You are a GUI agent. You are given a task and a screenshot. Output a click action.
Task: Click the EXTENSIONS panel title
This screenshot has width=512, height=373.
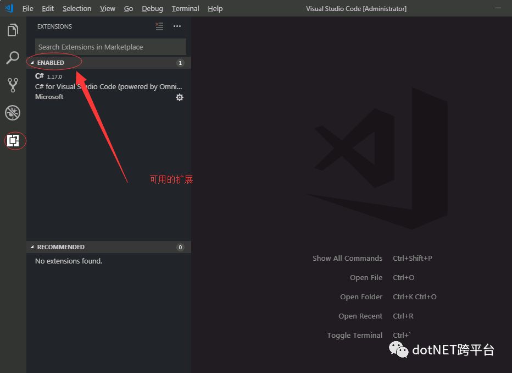coord(54,26)
